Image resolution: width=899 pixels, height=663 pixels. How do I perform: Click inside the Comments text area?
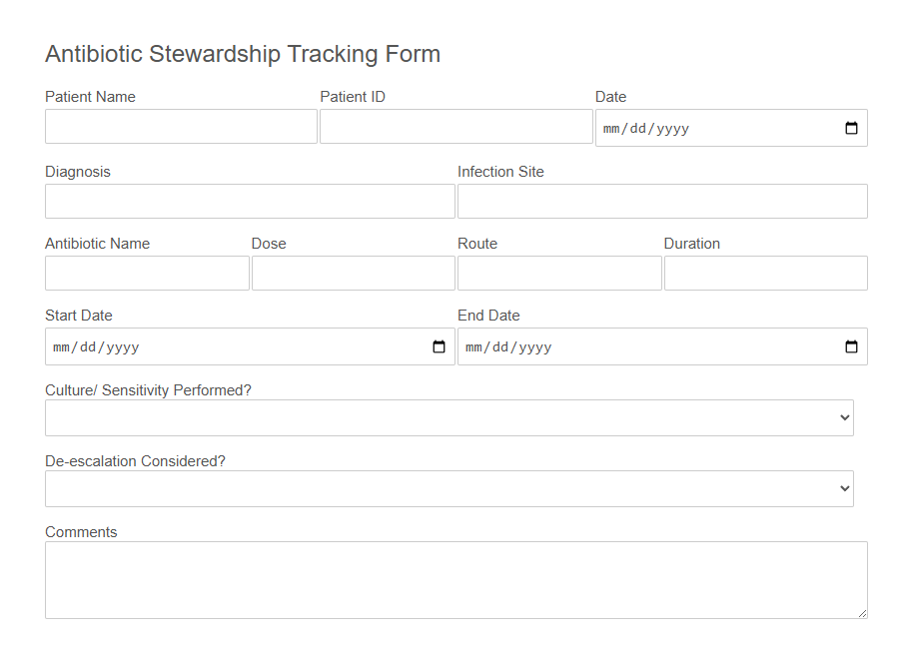tap(455, 580)
